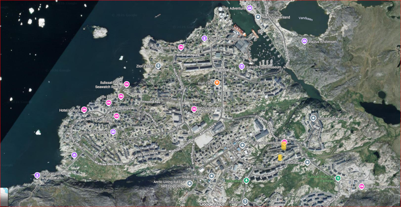Click the Fodboldbane grey location pin

coord(307,162)
